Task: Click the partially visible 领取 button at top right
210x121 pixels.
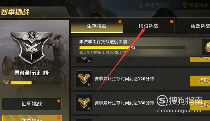Action: [x=200, y=60]
